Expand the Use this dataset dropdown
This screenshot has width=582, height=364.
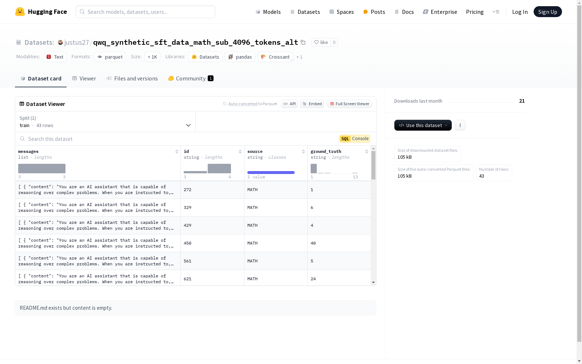[423, 125]
